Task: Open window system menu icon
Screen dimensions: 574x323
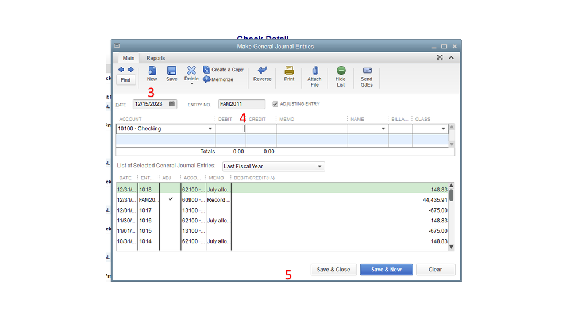Action: point(117,46)
